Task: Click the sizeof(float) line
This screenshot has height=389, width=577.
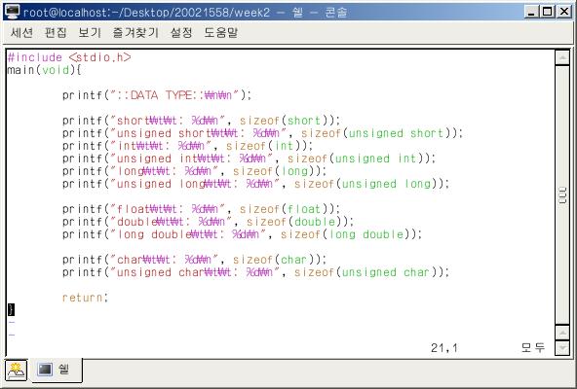Action: [x=202, y=209]
